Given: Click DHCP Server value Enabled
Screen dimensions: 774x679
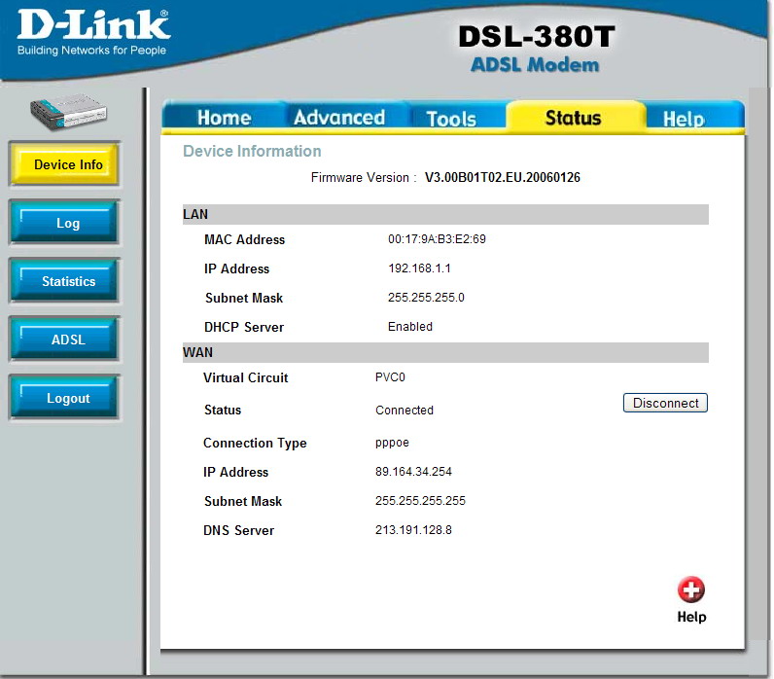Looking at the screenshot, I should click(410, 327).
